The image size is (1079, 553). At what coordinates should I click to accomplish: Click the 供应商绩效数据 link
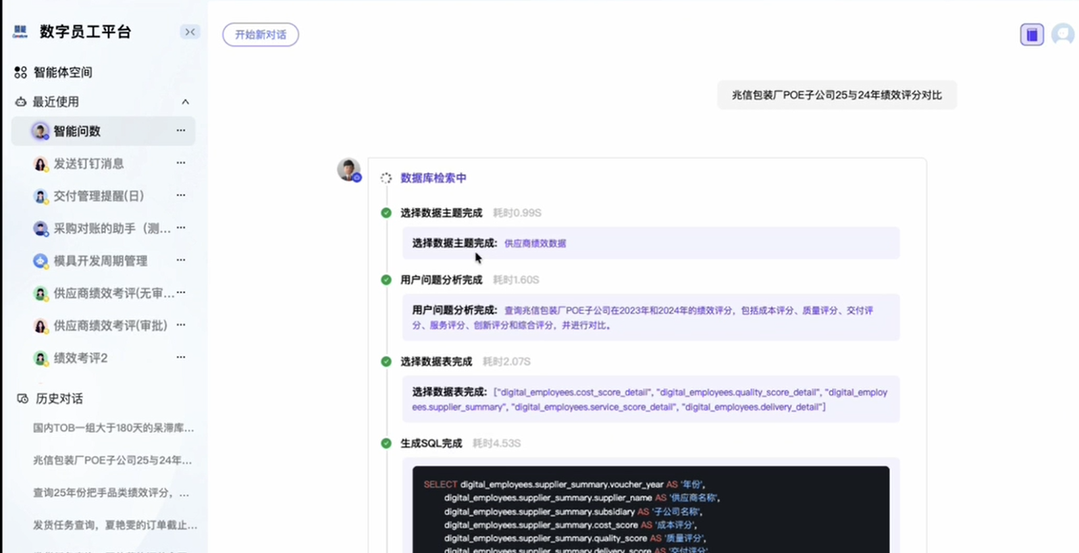point(535,244)
